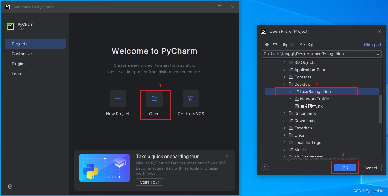The image size is (388, 196).
Task: Click the Get from VCS branch icon
Action: [x=191, y=98]
